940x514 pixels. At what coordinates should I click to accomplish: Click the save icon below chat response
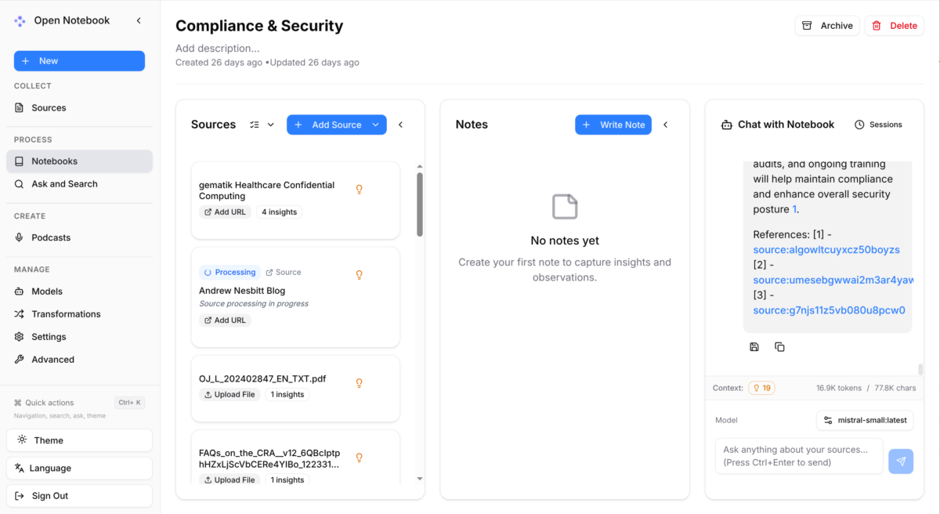click(754, 346)
